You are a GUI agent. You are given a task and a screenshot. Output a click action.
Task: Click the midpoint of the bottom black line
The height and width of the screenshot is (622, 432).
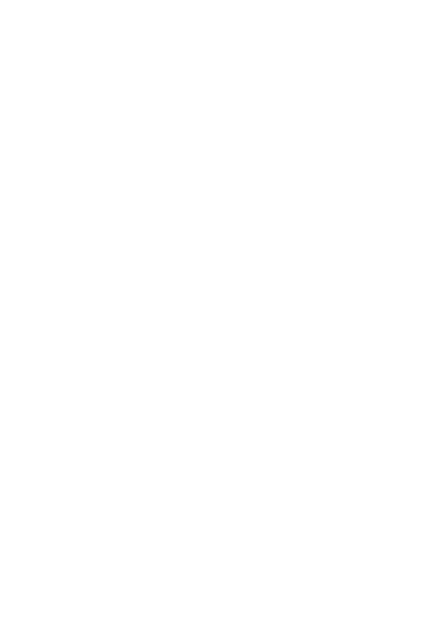tap(216, 621)
